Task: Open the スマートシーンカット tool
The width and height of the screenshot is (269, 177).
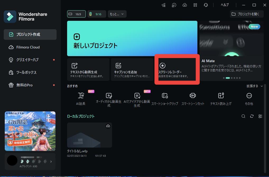Action: (x=193, y=99)
